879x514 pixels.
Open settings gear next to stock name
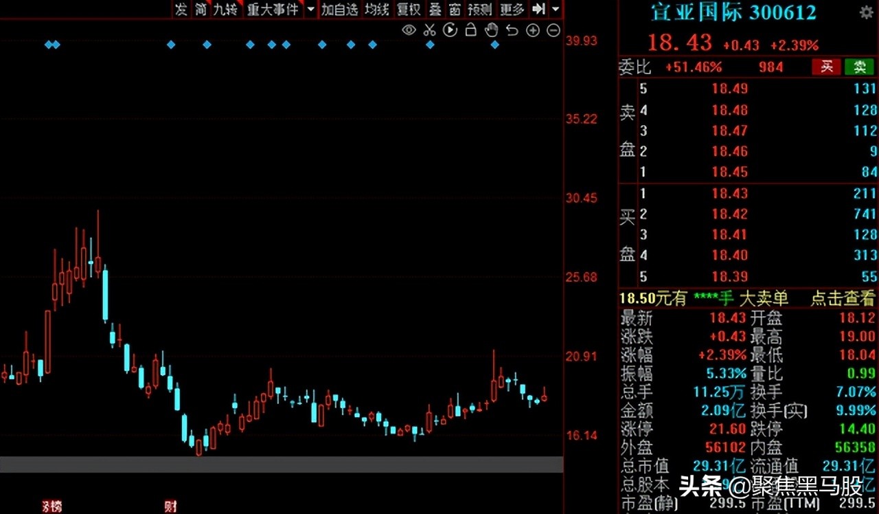866,12
